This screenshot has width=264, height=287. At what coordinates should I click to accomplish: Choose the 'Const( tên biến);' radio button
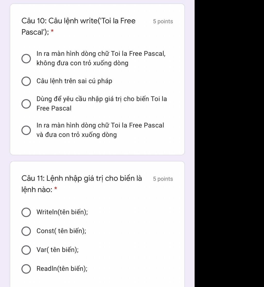pos(26,231)
